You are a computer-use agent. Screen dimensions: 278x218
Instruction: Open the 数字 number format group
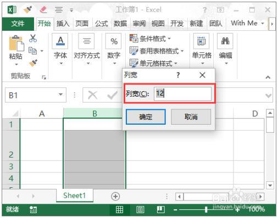click(x=114, y=49)
